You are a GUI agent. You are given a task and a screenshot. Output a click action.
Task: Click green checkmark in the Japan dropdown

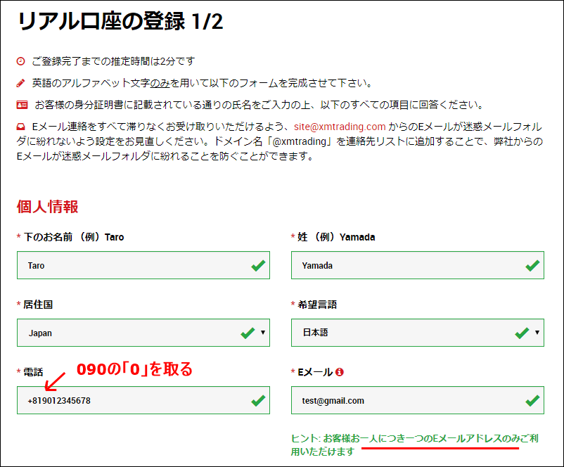pos(248,333)
